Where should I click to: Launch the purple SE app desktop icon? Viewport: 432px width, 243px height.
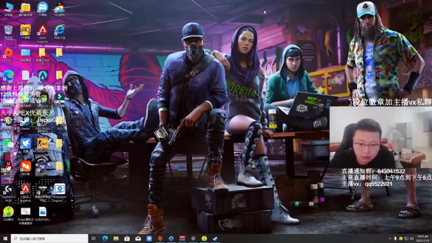coord(43,167)
